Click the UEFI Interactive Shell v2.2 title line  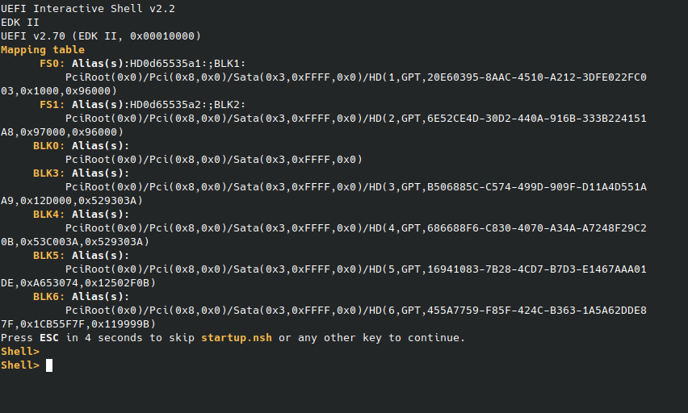point(88,8)
